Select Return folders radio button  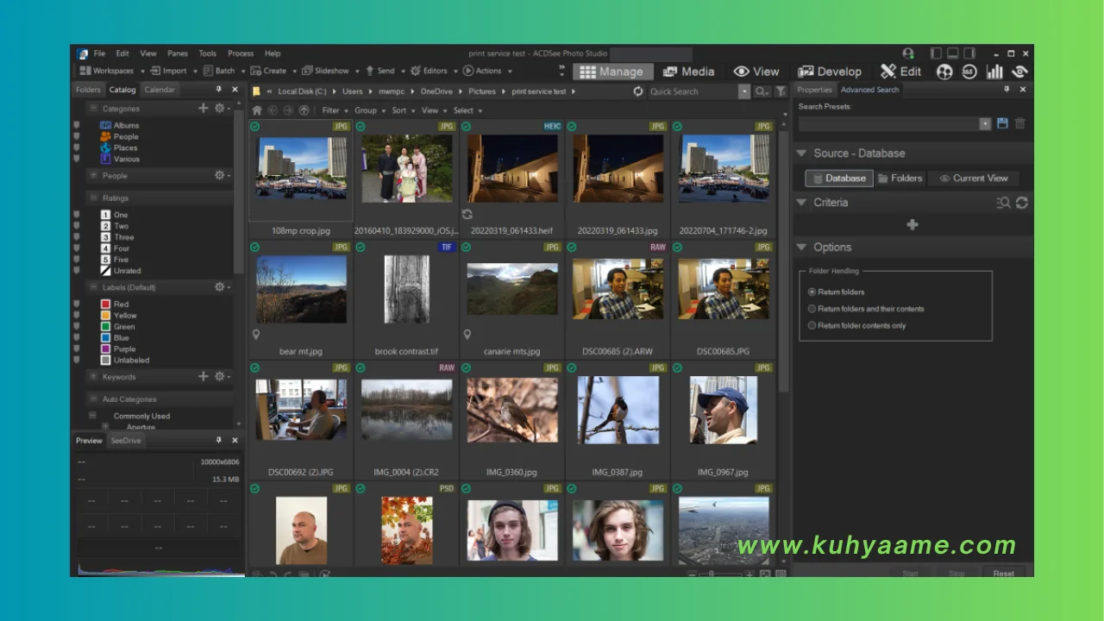tap(812, 292)
